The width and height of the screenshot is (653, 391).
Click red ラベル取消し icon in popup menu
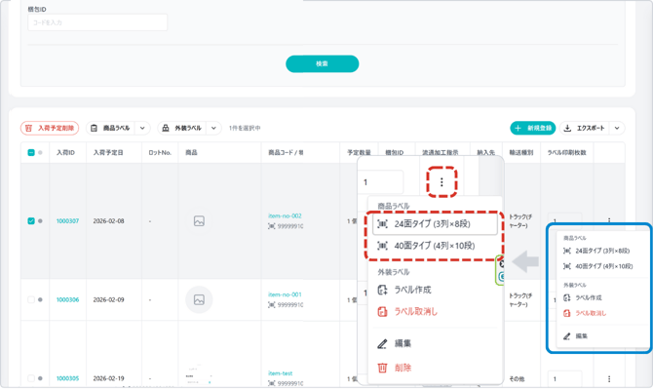click(382, 312)
